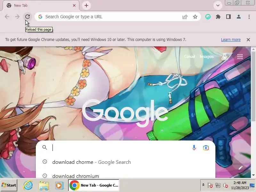Viewport: 256px width, 192px height.
Task: Close the New Tab tab
Action: [74, 5]
